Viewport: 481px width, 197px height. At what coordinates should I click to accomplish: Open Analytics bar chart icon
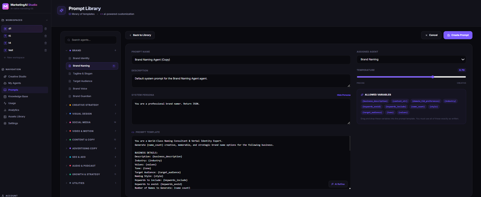(5, 110)
